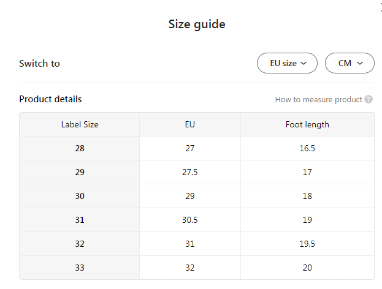The width and height of the screenshot is (382, 289).
Task: Select label size 28 row
Action: pyautogui.click(x=80, y=148)
